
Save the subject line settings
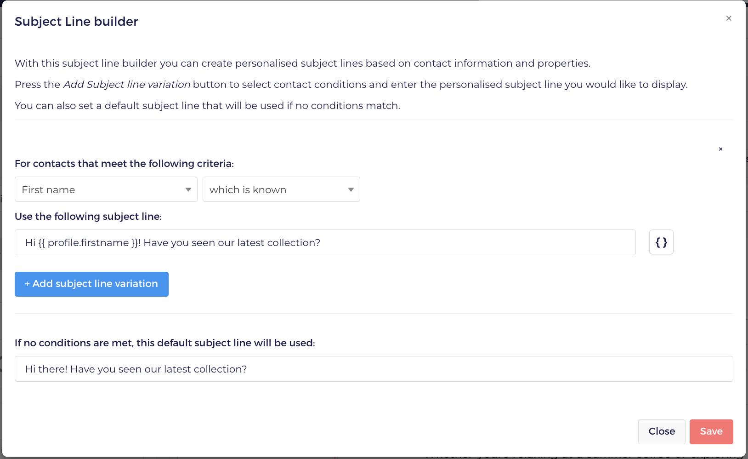coord(711,431)
